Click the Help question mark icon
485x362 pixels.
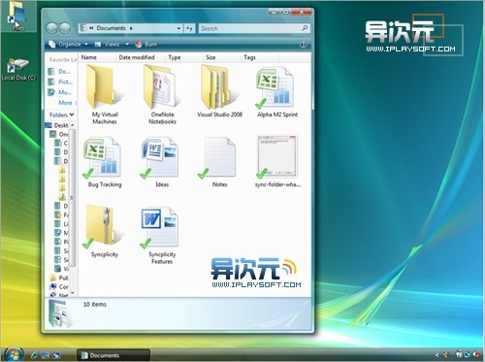pos(303,45)
